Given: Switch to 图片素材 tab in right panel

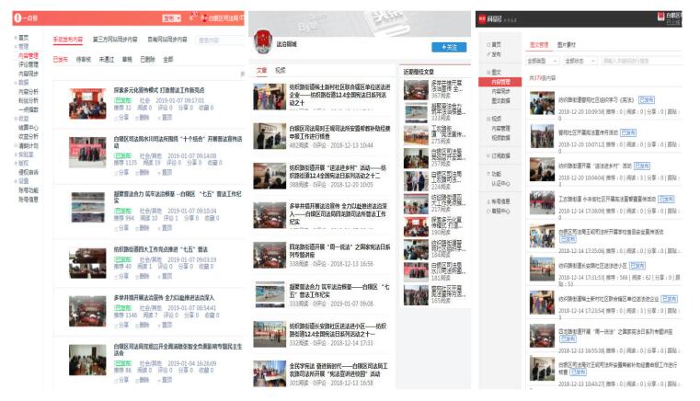Looking at the screenshot, I should pyautogui.click(x=567, y=45).
